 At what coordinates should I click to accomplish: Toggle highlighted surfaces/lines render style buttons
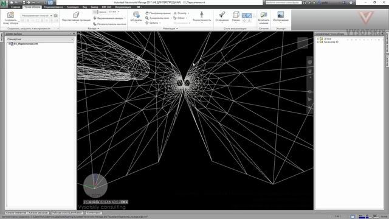[x=247, y=16]
